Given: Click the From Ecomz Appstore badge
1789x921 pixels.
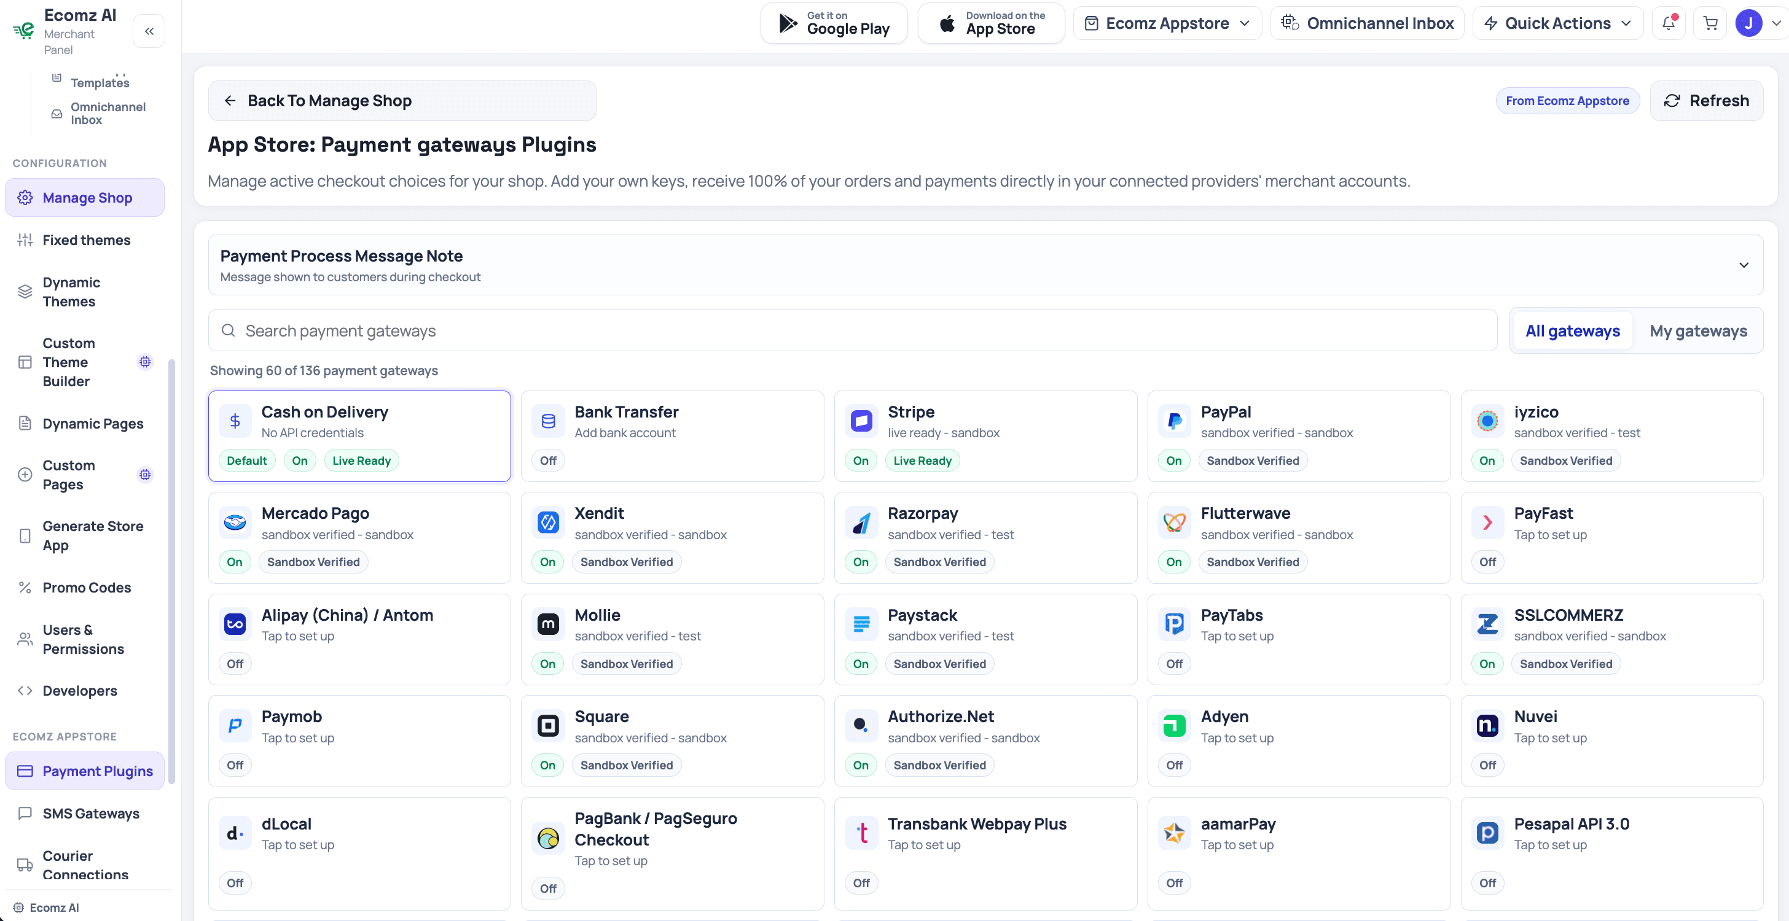Looking at the screenshot, I should [x=1567, y=101].
